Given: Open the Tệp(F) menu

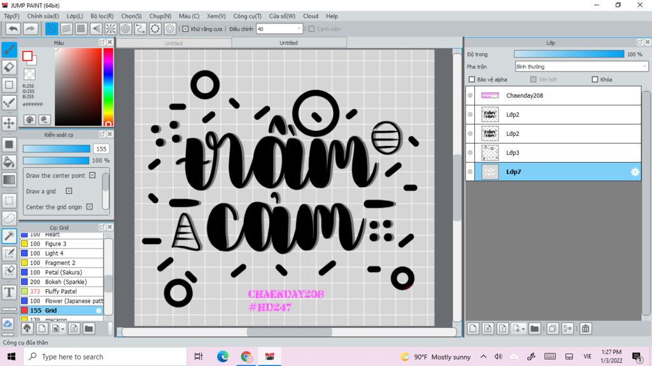Looking at the screenshot, I should point(11,16).
